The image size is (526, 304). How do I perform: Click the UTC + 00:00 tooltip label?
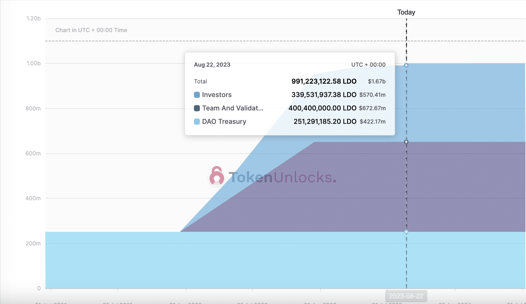point(368,65)
